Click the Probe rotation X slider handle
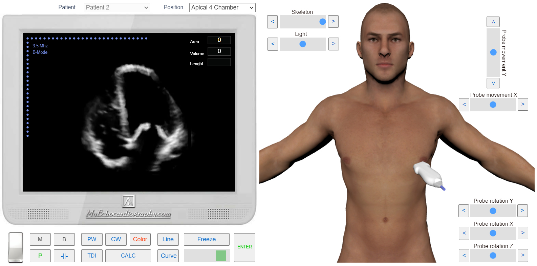Image resolution: width=537 pixels, height=266 pixels. tap(493, 233)
